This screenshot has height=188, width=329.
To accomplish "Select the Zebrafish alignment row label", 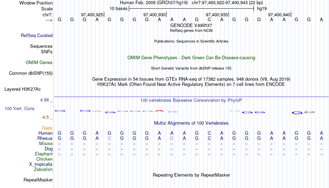I will [x=43, y=170].
